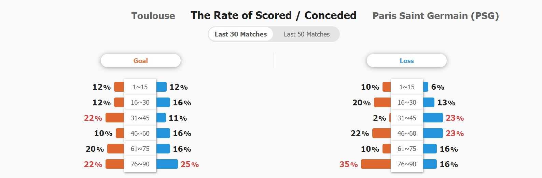Click the Toulouse team name

pyautogui.click(x=153, y=16)
